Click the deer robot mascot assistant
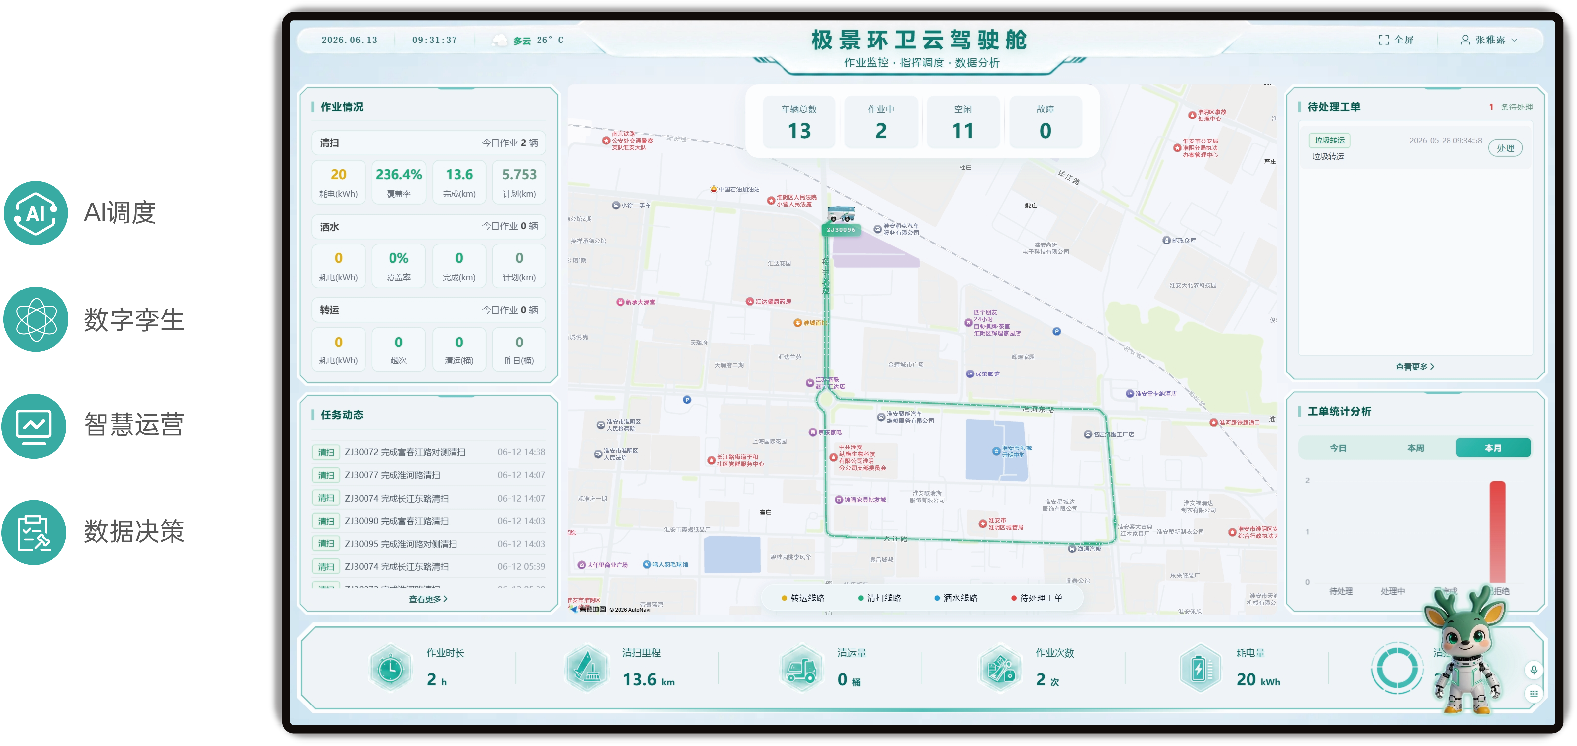1577x746 pixels. (1467, 650)
